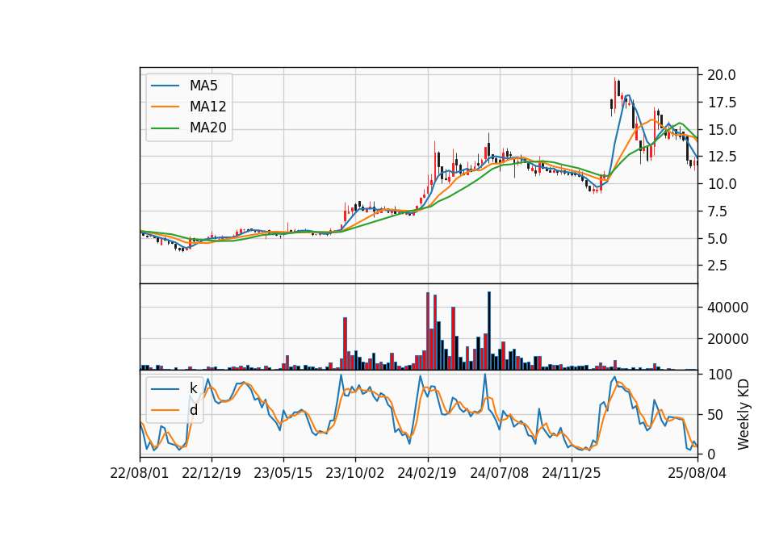Screen dimensions: 775x557
Task: Click the blue MA5 legend line sample
Action: click(x=165, y=86)
